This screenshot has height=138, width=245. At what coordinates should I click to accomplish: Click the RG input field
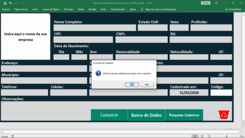201,39
